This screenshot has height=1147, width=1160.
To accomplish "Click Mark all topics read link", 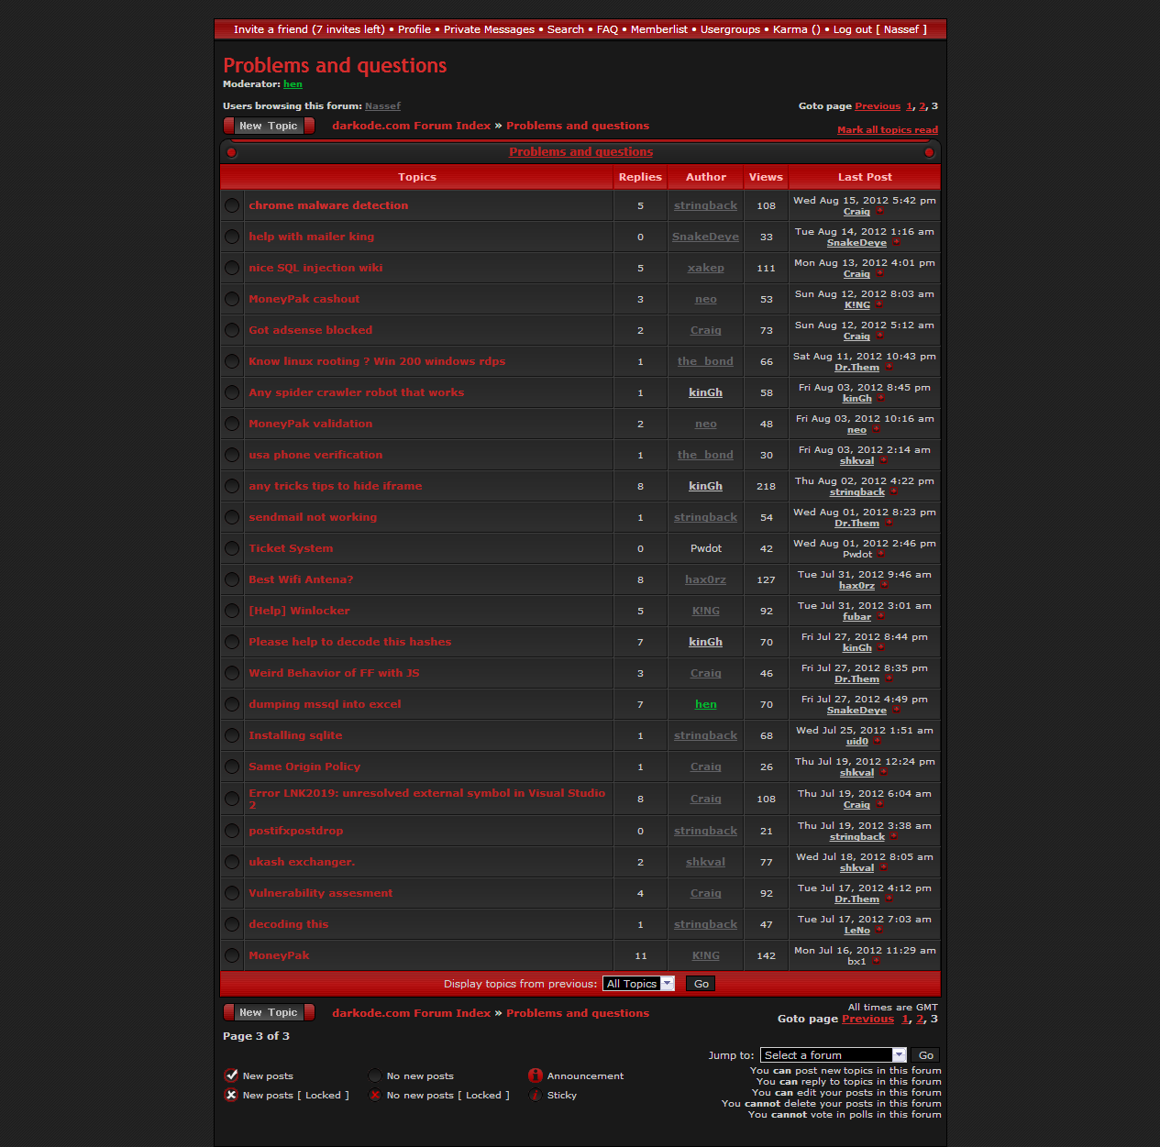I will (x=887, y=130).
